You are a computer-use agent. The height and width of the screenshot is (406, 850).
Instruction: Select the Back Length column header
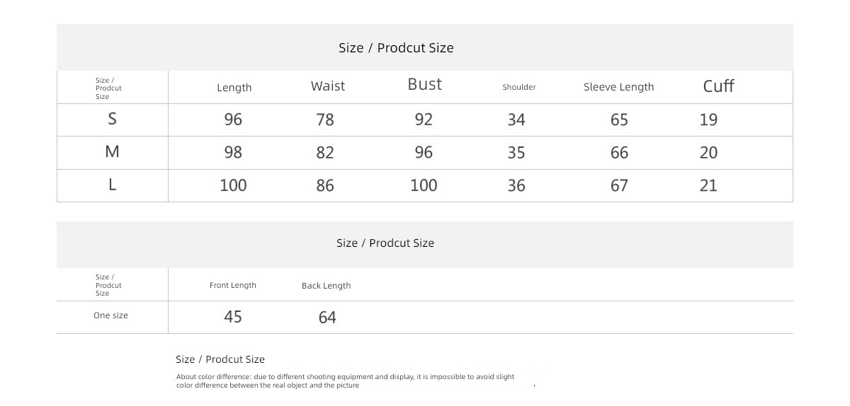[327, 286]
